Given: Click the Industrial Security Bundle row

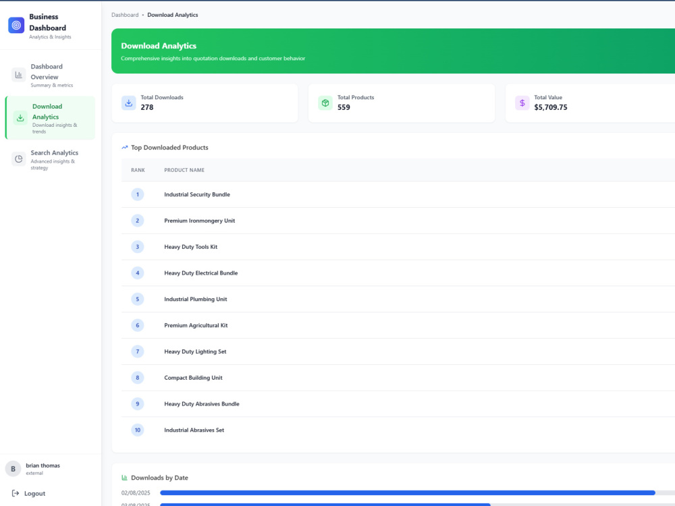Looking at the screenshot, I should click(x=398, y=194).
